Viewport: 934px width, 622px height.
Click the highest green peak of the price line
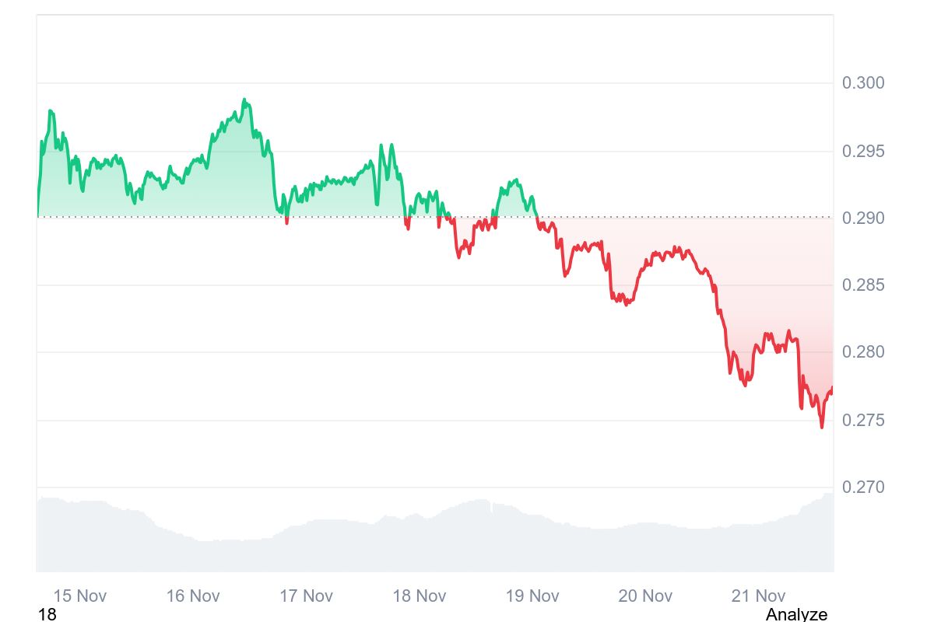coord(244,100)
